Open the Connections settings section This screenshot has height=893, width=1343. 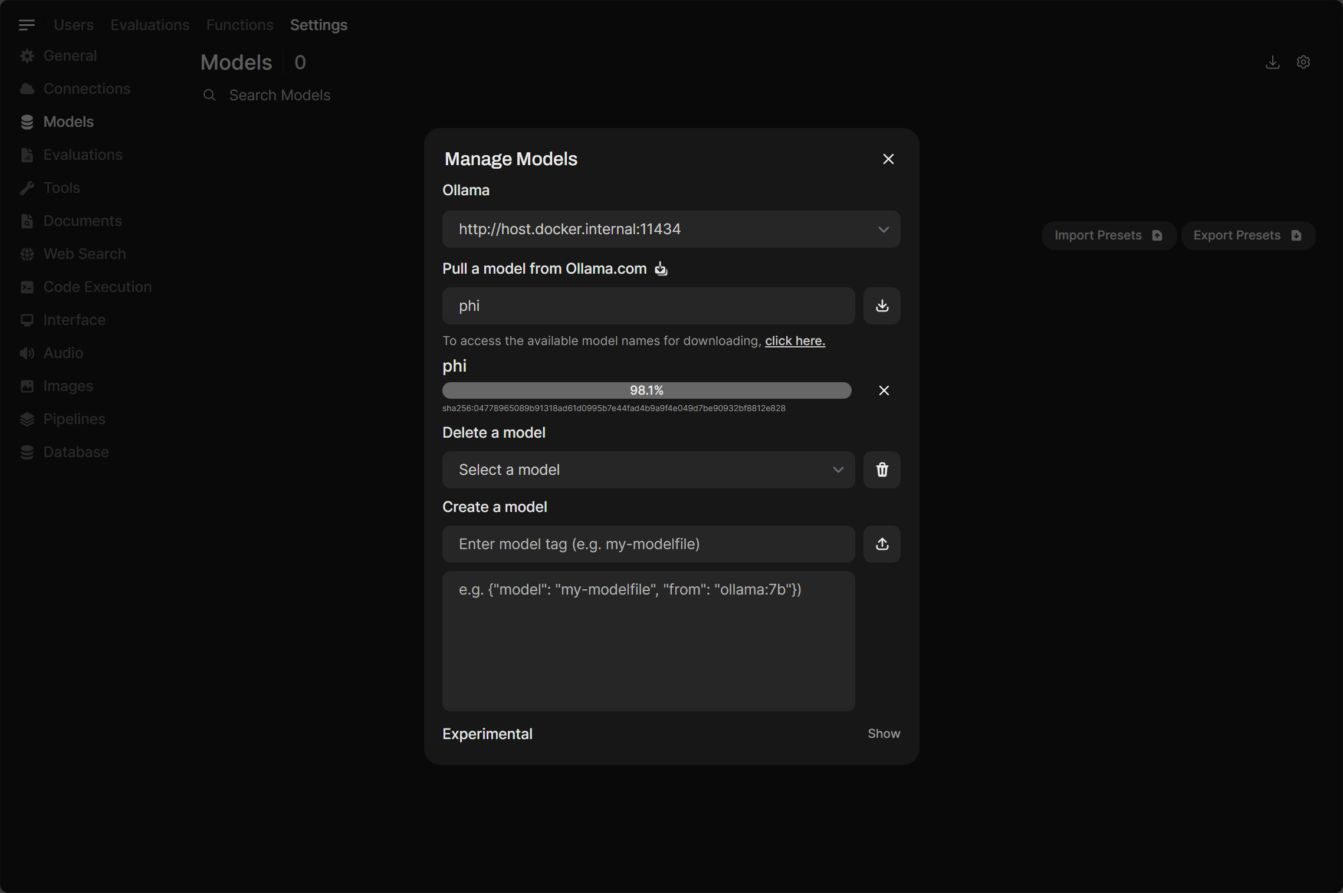87,88
